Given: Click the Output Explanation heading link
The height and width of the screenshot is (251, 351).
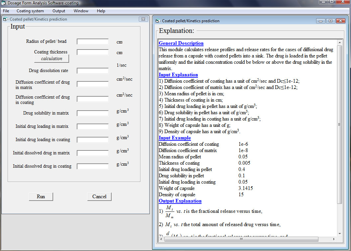Looking at the screenshot, I should pos(180,201).
